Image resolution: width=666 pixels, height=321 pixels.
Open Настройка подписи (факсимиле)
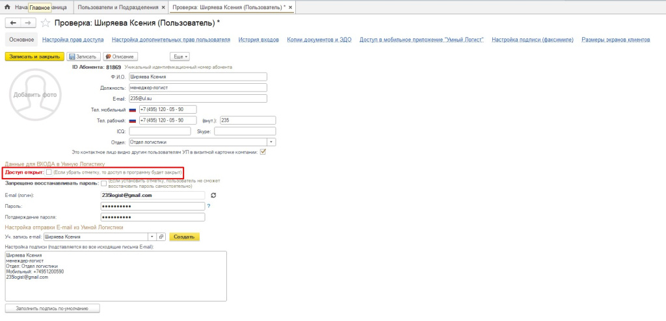pos(533,40)
